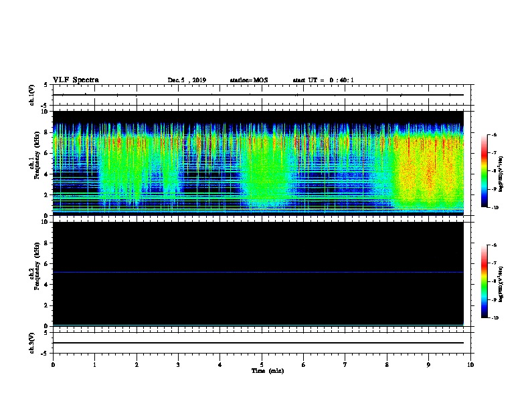Select the date text 'Dec. 5, 2019'
530x409 pixels.
tap(187, 80)
